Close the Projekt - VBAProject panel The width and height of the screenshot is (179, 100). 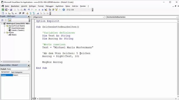[29, 17]
